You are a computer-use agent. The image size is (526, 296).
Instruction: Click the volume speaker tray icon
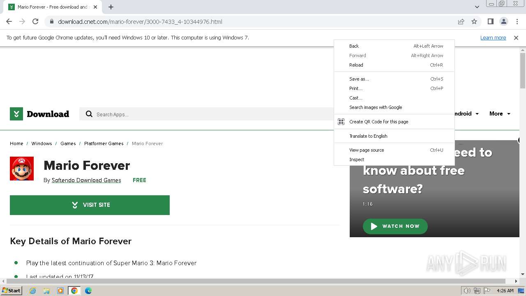(x=467, y=291)
